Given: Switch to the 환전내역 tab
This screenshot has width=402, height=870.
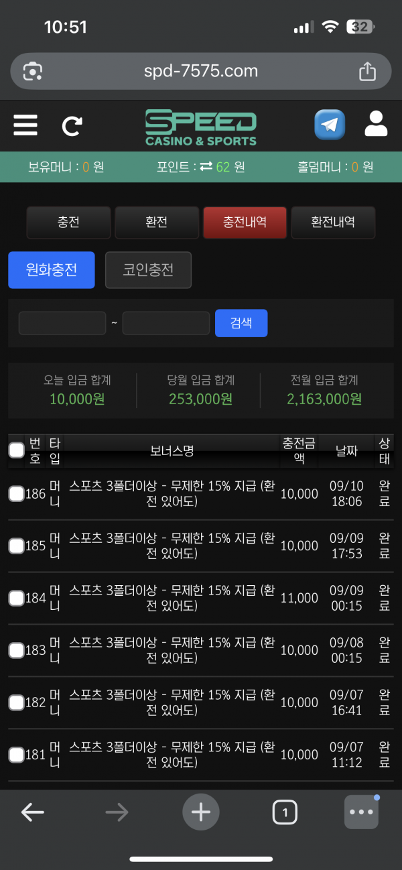Looking at the screenshot, I should [333, 223].
